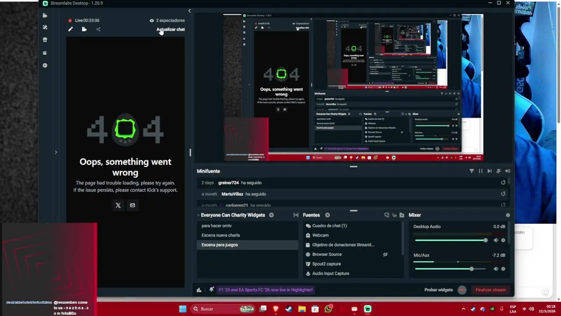The image size is (561, 316).
Task: Open Steam from the taskbar
Action: pyautogui.click(x=289, y=309)
